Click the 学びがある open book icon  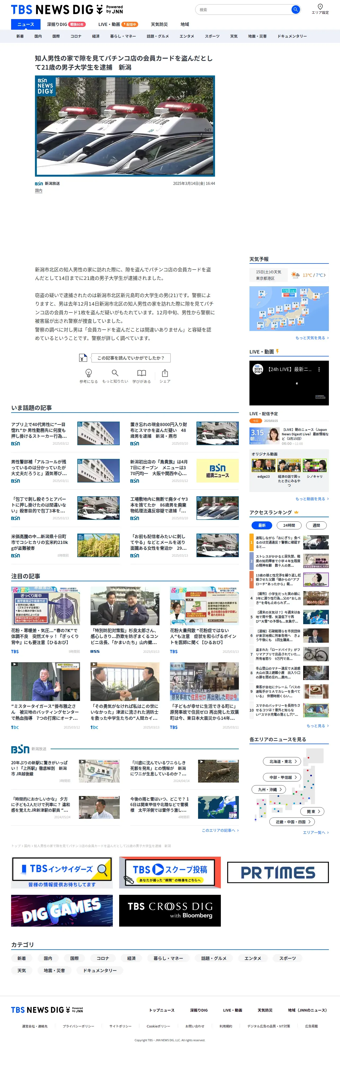142,373
